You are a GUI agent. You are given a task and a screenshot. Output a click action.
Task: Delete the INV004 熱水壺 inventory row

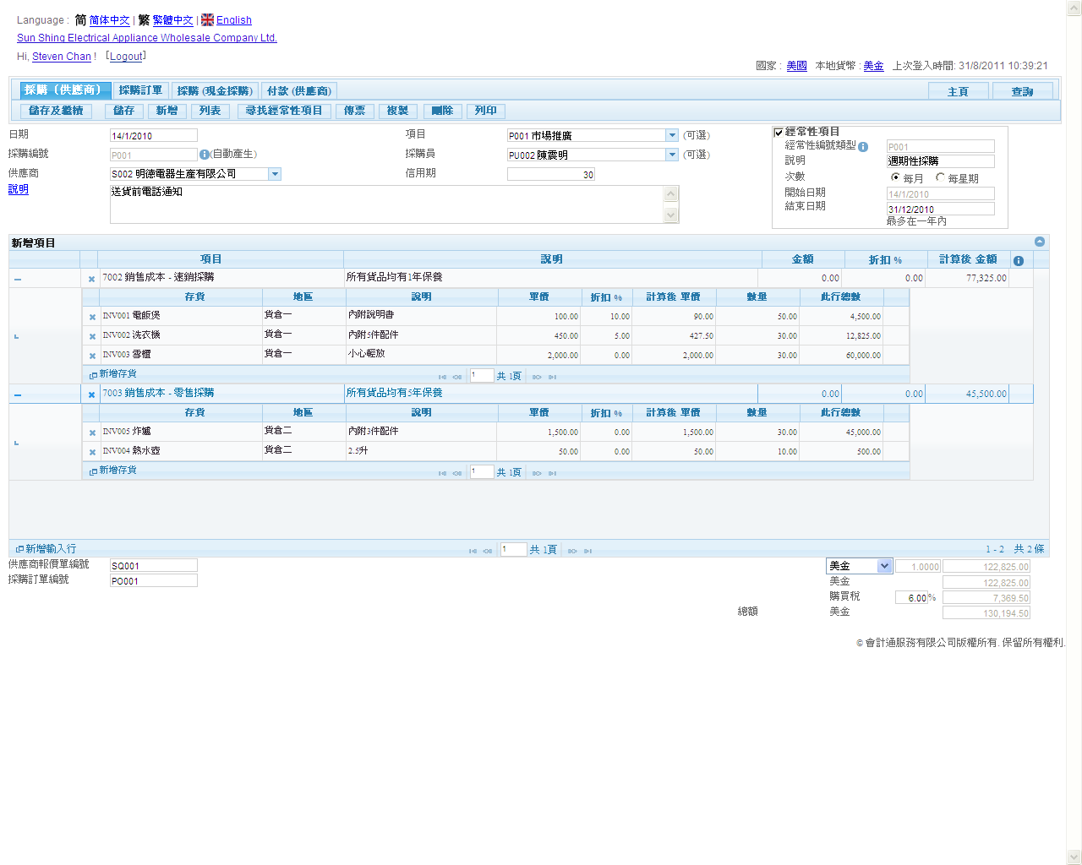pyautogui.click(x=92, y=452)
